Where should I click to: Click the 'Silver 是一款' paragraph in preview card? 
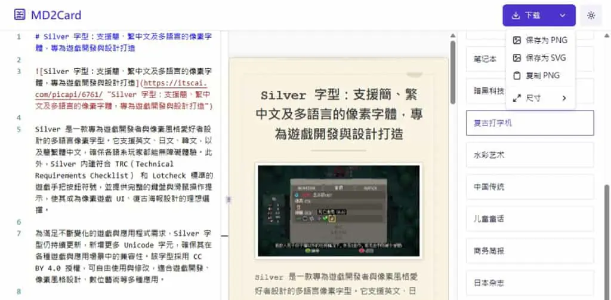[x=337, y=284]
